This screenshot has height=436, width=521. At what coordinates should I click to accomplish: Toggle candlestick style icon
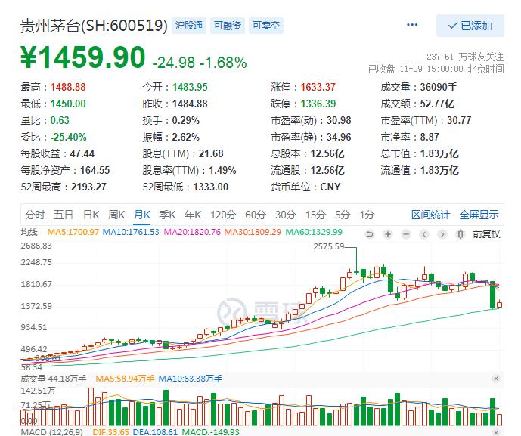pos(461,234)
